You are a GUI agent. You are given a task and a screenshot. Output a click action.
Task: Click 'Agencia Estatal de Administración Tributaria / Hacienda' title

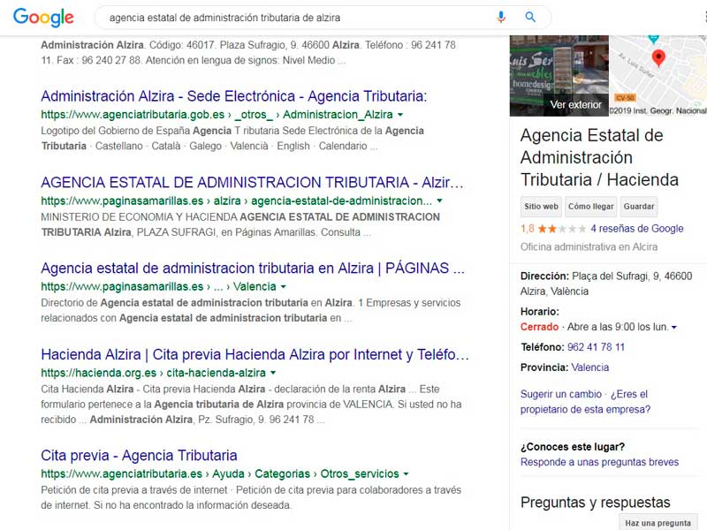pos(599,157)
